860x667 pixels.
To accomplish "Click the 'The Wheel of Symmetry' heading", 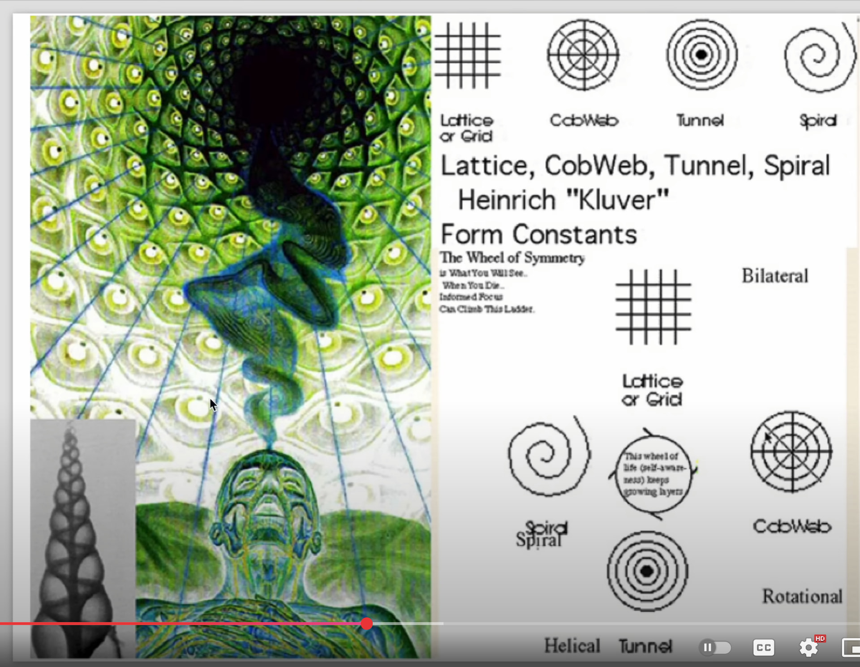I will coord(512,258).
